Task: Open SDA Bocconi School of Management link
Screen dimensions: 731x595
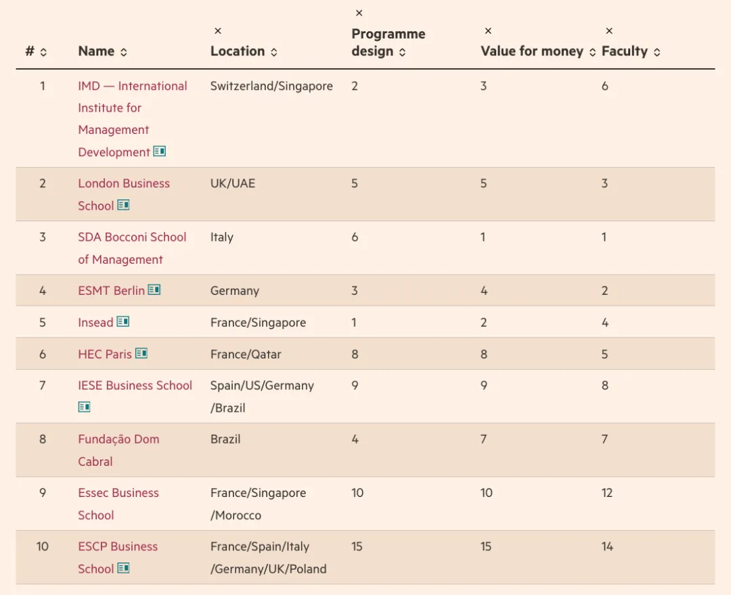Action: pyautogui.click(x=132, y=248)
